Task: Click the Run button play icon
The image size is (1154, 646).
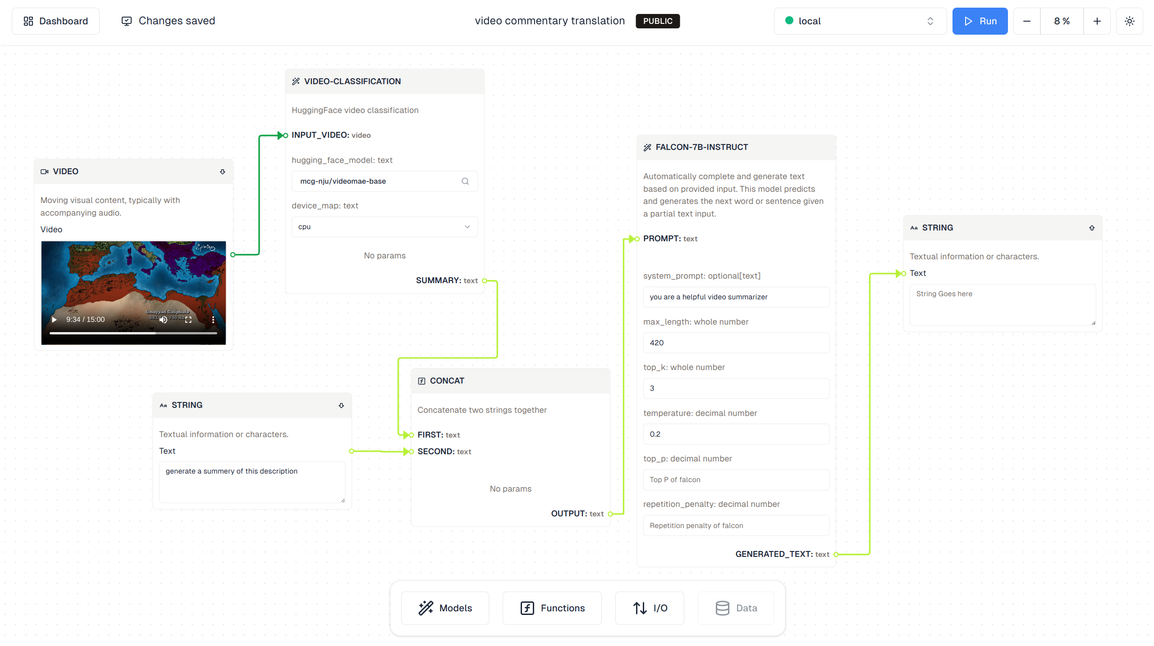Action: coord(968,21)
